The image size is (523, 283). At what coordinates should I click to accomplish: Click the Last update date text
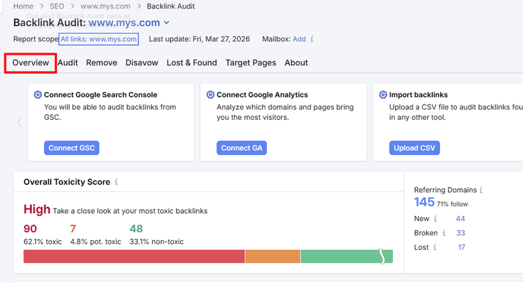click(x=199, y=39)
